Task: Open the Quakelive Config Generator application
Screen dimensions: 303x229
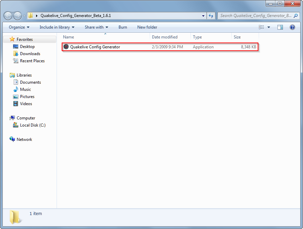Action: click(95, 47)
